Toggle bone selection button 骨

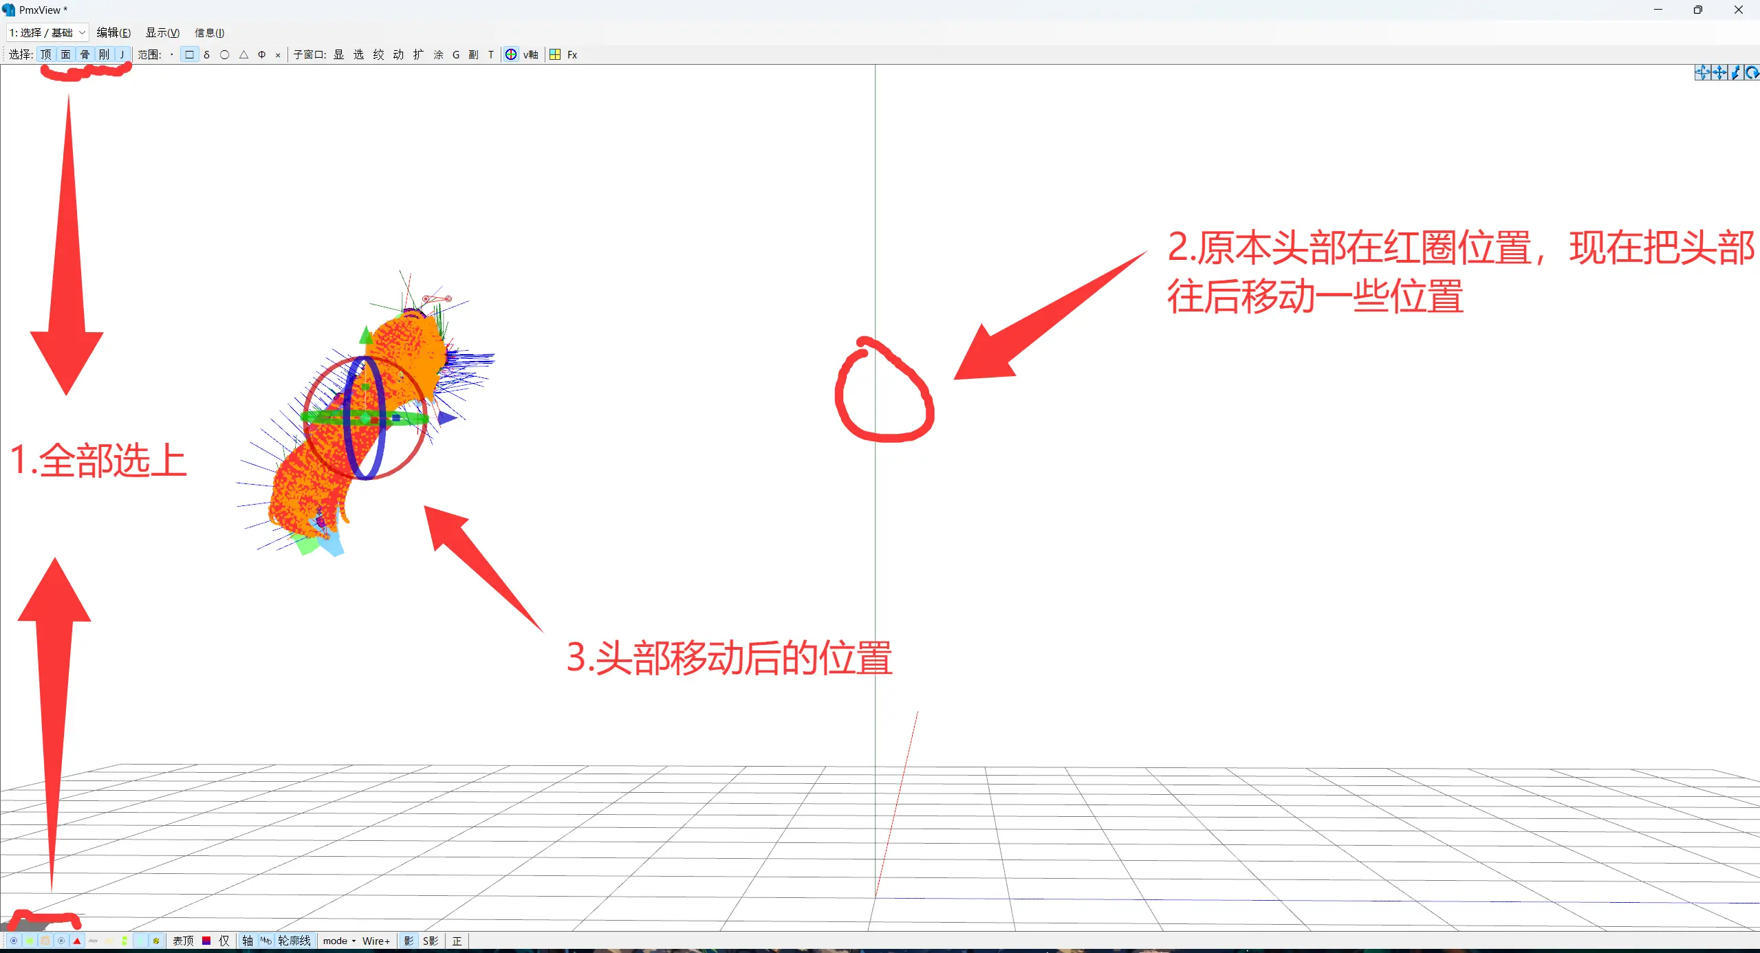[x=85, y=54]
